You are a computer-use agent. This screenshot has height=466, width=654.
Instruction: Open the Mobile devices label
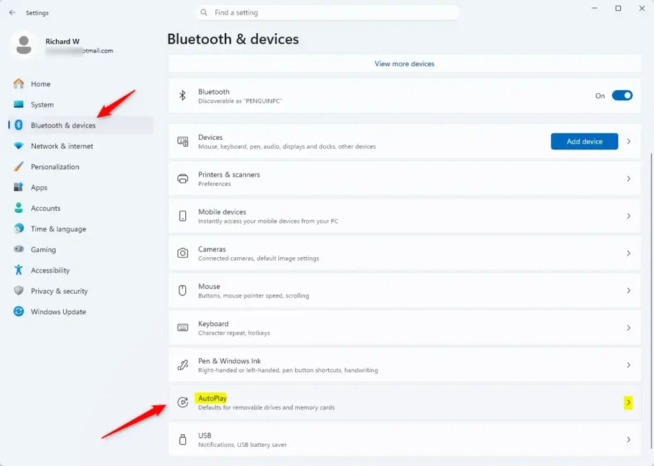pyautogui.click(x=222, y=212)
